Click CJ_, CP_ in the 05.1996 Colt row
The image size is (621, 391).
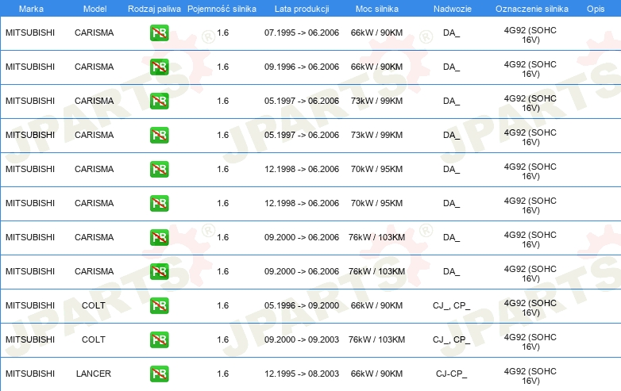coord(452,305)
